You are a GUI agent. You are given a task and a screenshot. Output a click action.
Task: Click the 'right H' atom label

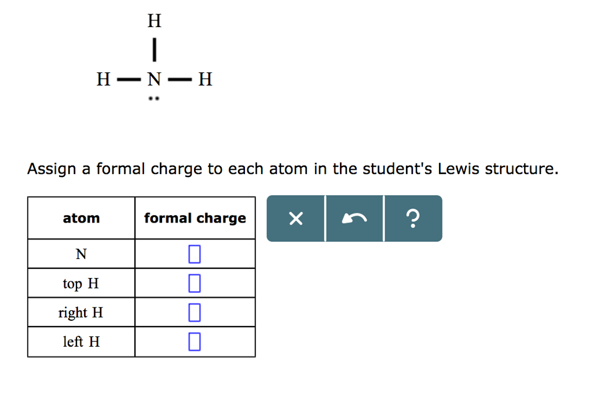(x=80, y=312)
